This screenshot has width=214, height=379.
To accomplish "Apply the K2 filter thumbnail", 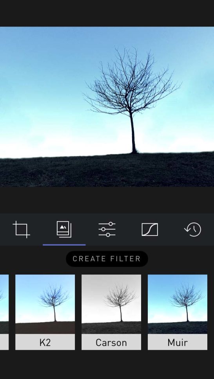I will click(x=45, y=304).
